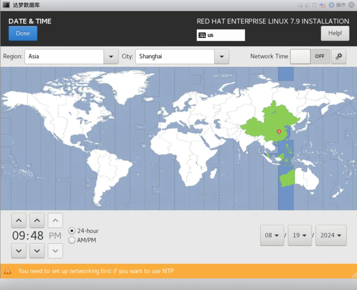Image resolution: width=357 pixels, height=290 pixels.
Task: Decrease the minutes with down arrow
Action: coord(37,251)
